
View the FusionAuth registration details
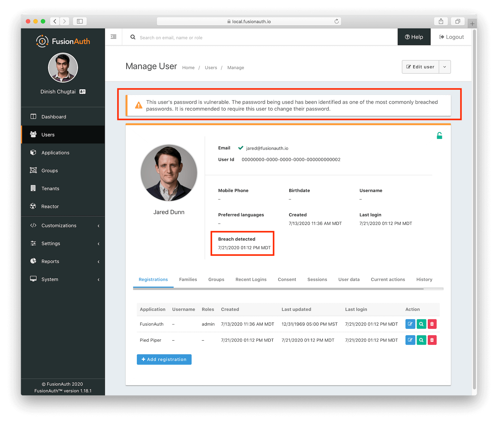[x=421, y=324]
